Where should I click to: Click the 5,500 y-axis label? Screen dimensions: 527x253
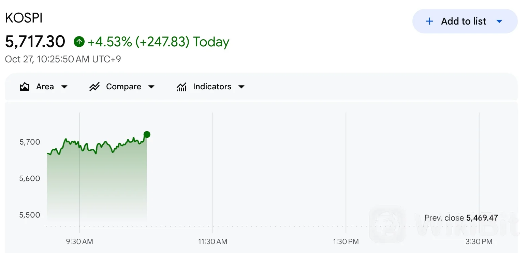coord(30,215)
